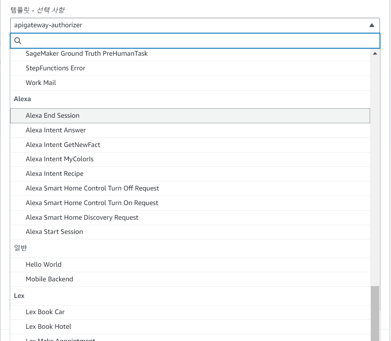Select Alexa End Session option

[x=190, y=116]
